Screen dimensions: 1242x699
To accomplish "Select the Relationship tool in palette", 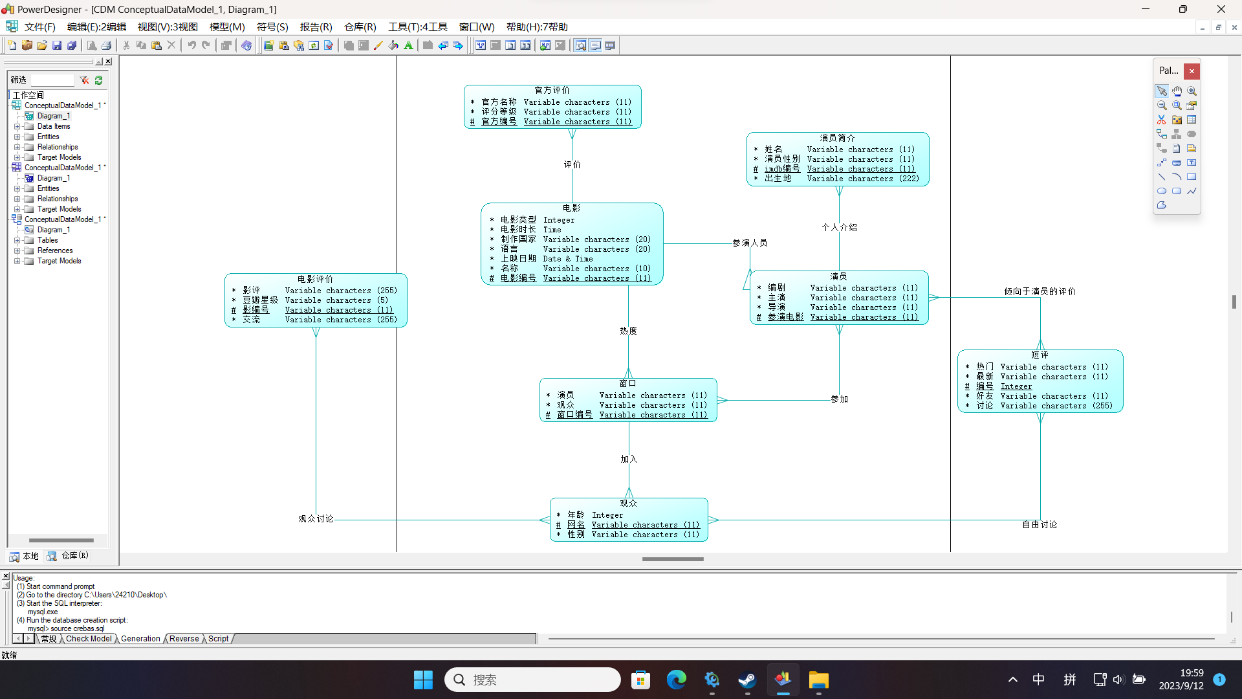I will coord(1162,134).
